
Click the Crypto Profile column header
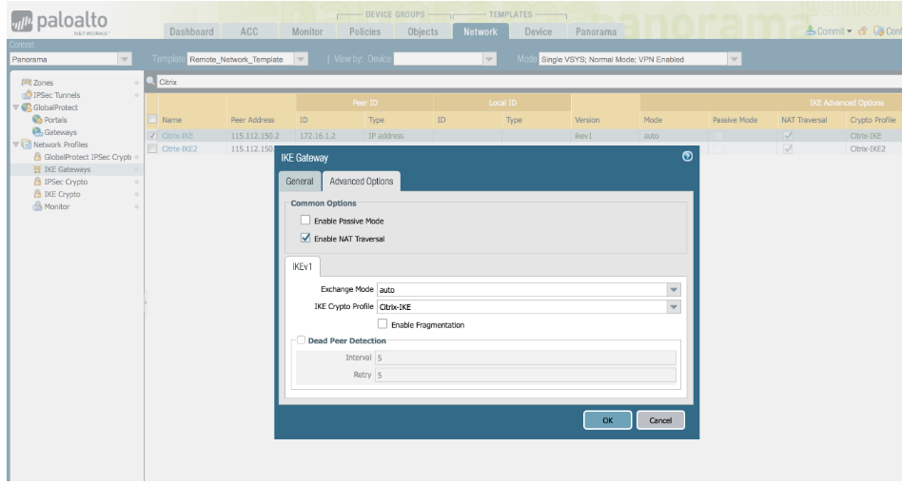tap(873, 120)
